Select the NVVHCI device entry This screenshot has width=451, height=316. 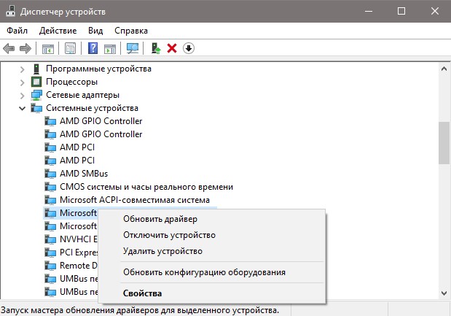click(78, 239)
